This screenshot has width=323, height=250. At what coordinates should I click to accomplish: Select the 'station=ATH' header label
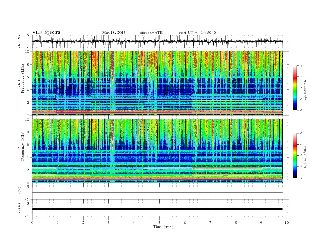click(151, 33)
